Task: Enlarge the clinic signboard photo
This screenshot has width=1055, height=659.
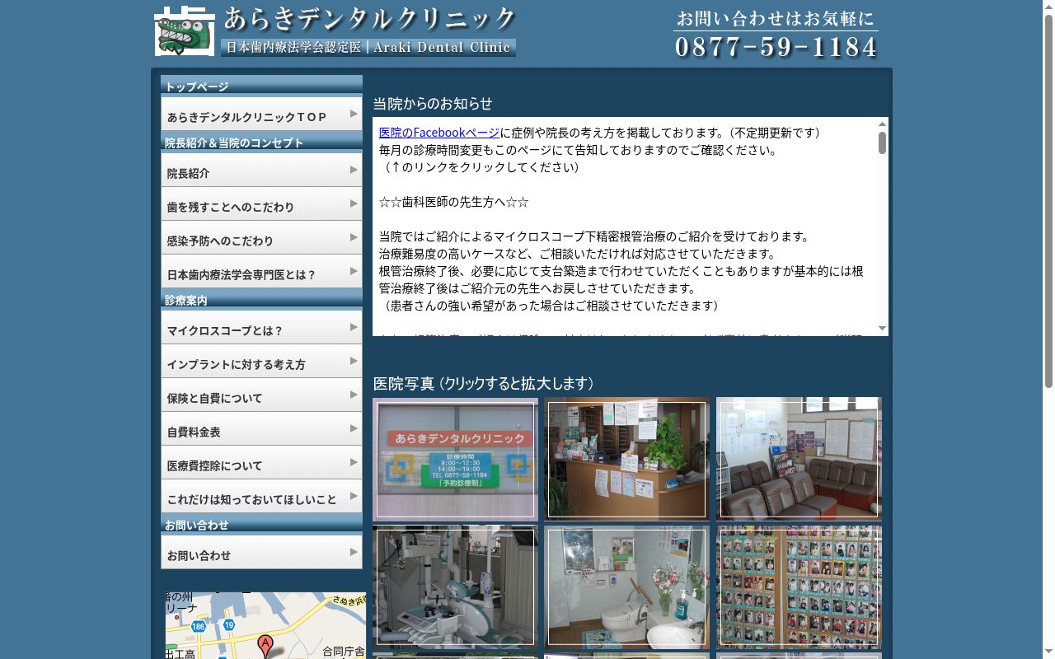Action: tap(455, 460)
